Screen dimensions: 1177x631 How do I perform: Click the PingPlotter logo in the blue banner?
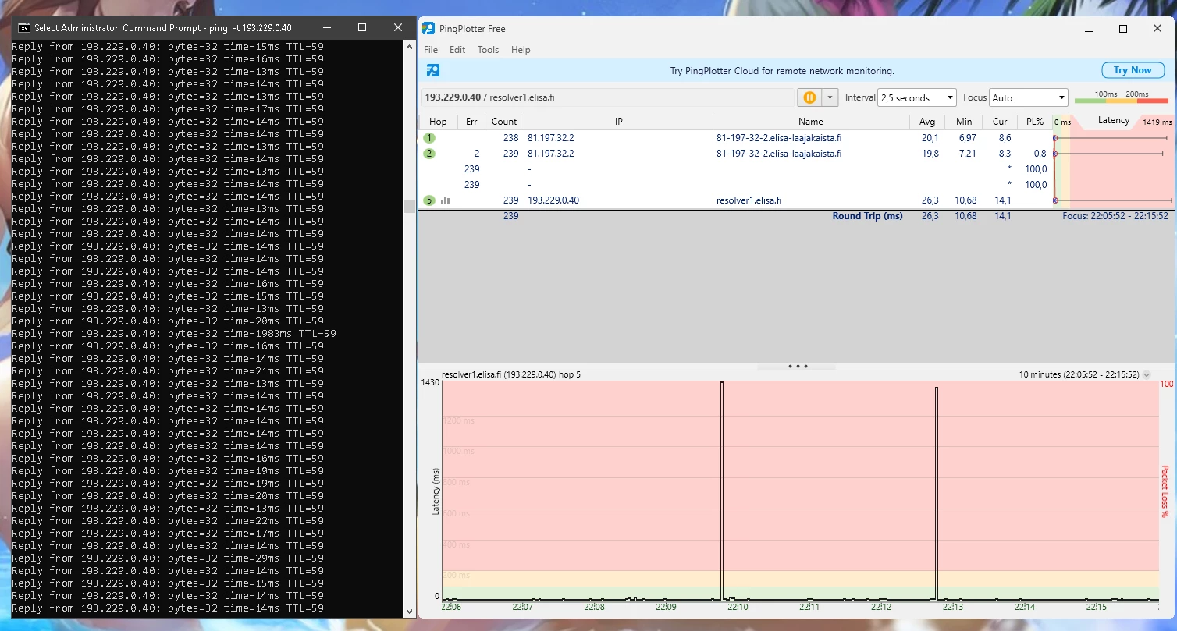(x=433, y=70)
